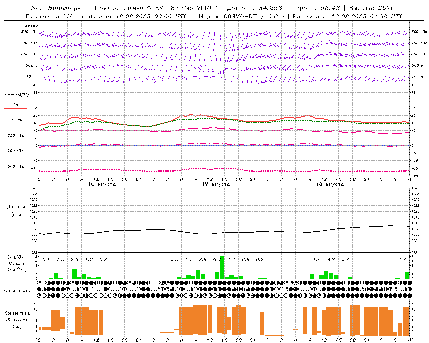
Task: Click the '500 гПа' temperature legend label
Action: click(x=15, y=166)
